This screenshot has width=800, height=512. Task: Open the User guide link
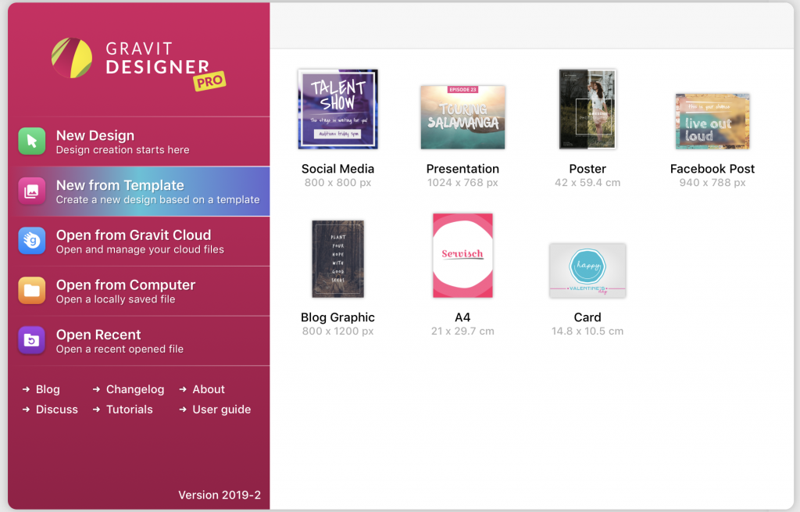(215, 410)
